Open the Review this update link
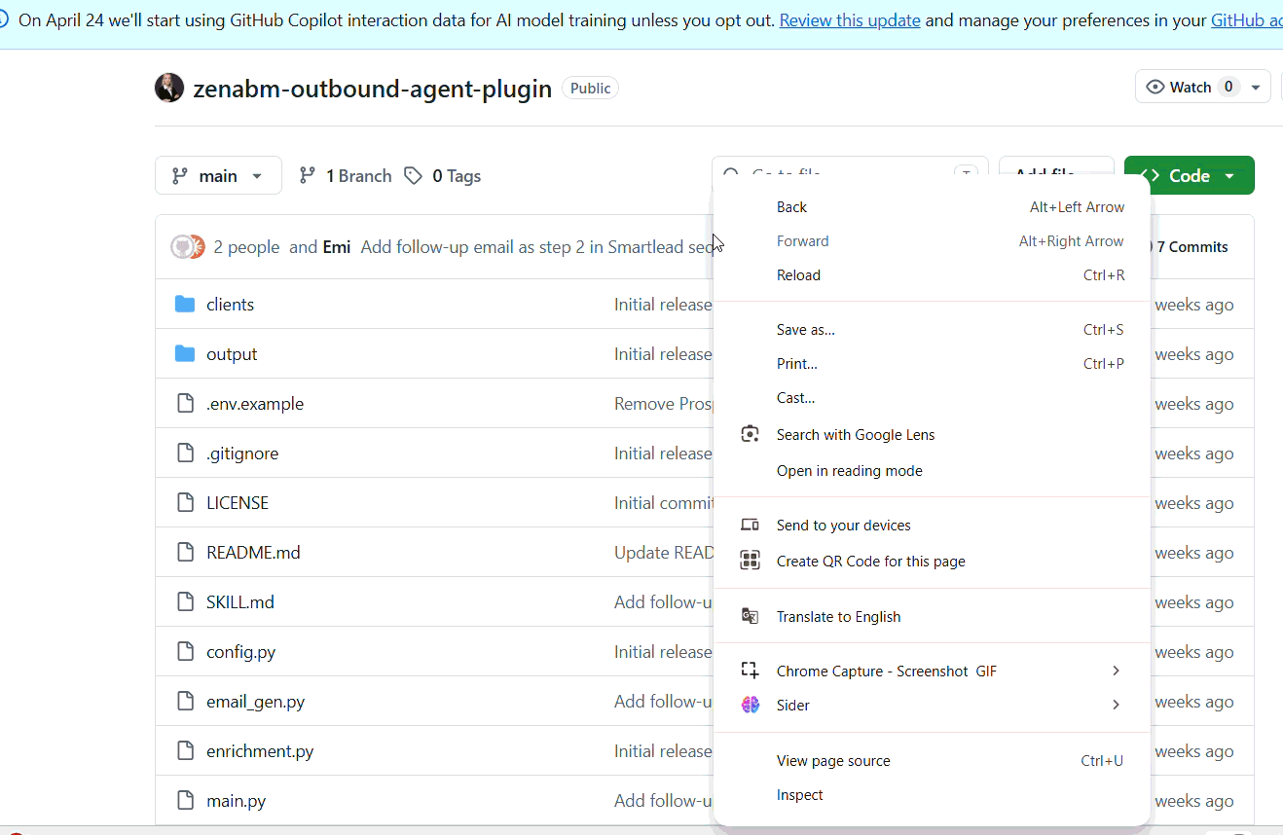1283x835 pixels. pos(850,20)
